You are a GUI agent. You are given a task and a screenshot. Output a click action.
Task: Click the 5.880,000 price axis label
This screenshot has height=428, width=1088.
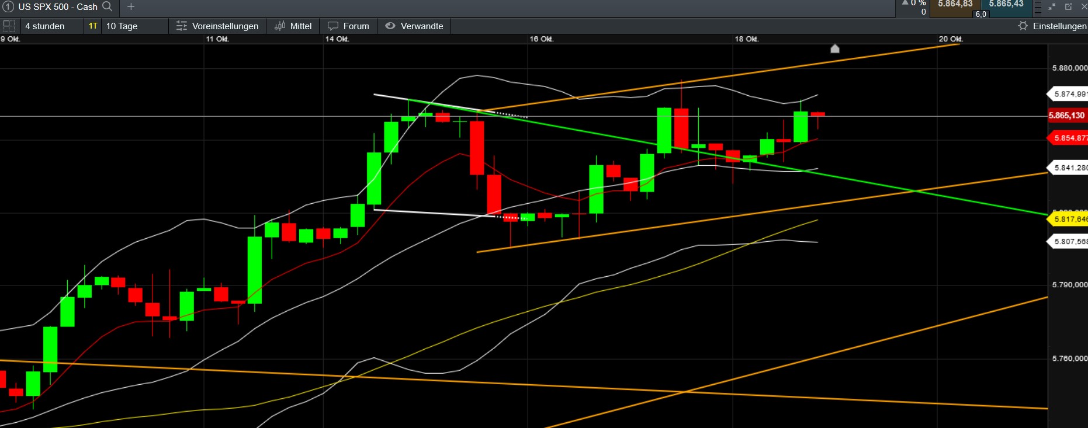(1070, 68)
